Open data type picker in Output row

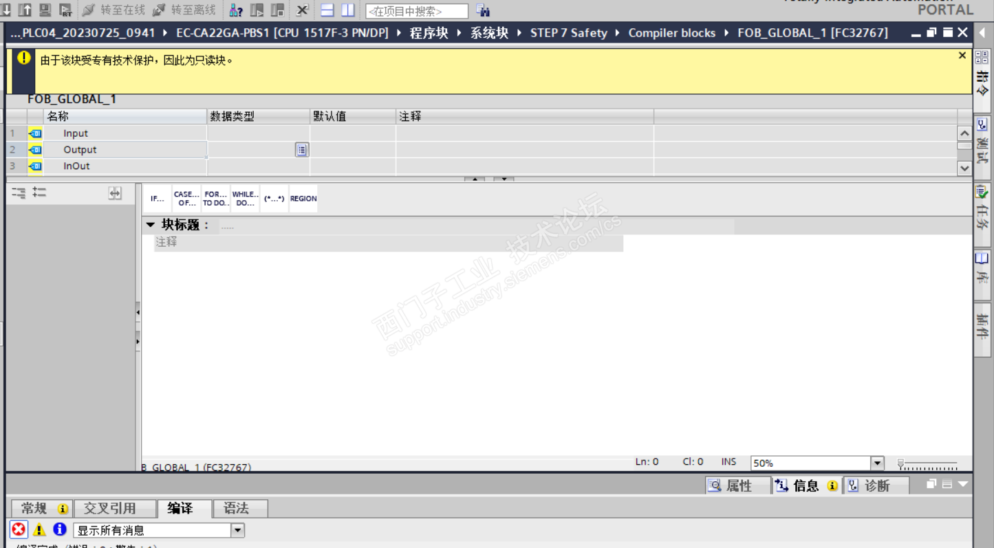click(x=302, y=150)
